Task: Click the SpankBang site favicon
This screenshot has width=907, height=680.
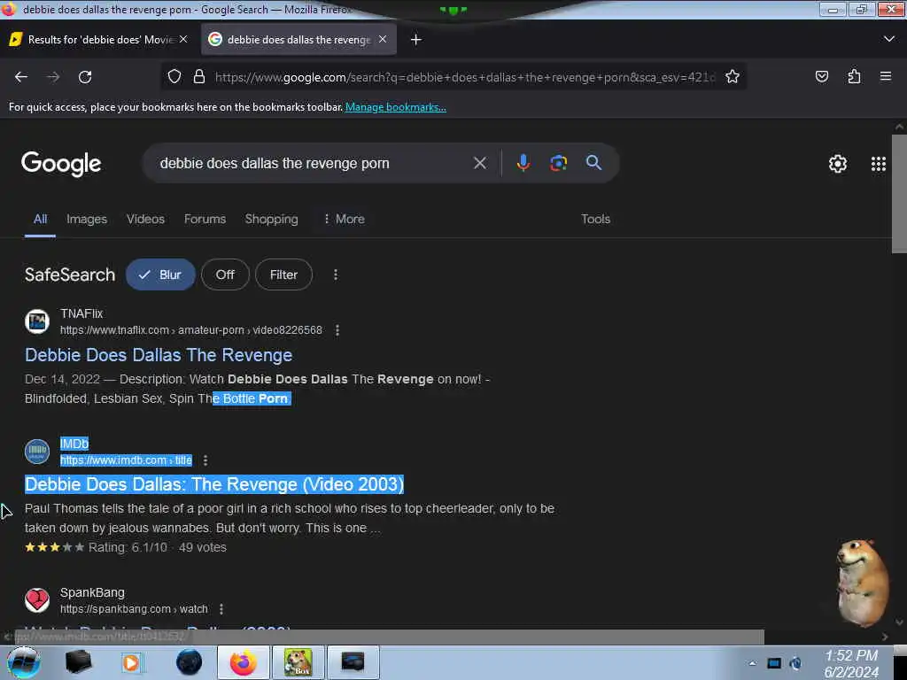Action: point(37,600)
